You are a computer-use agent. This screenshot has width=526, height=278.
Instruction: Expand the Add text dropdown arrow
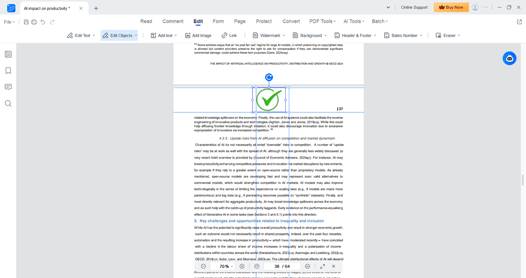(x=175, y=36)
